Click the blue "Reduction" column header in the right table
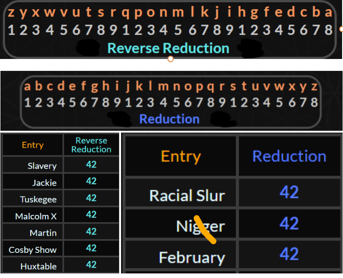Viewport: 343px width, 278px height. coord(289,156)
